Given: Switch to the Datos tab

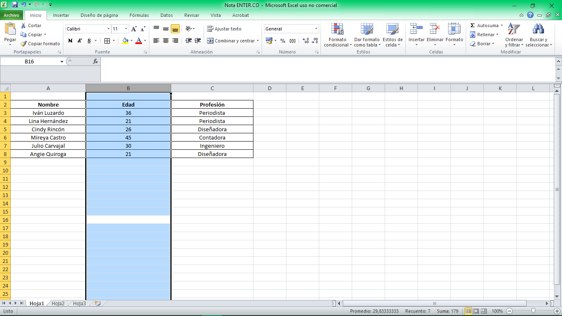Looking at the screenshot, I should click(167, 15).
